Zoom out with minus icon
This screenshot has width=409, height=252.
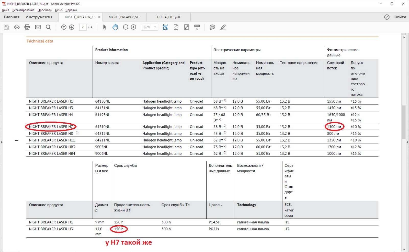(x=126, y=27)
